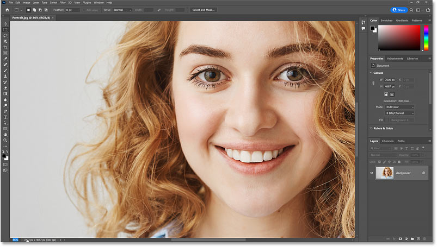Open the Properties panel flyout menu
Viewport: 437px width, 247px height.
(429, 59)
